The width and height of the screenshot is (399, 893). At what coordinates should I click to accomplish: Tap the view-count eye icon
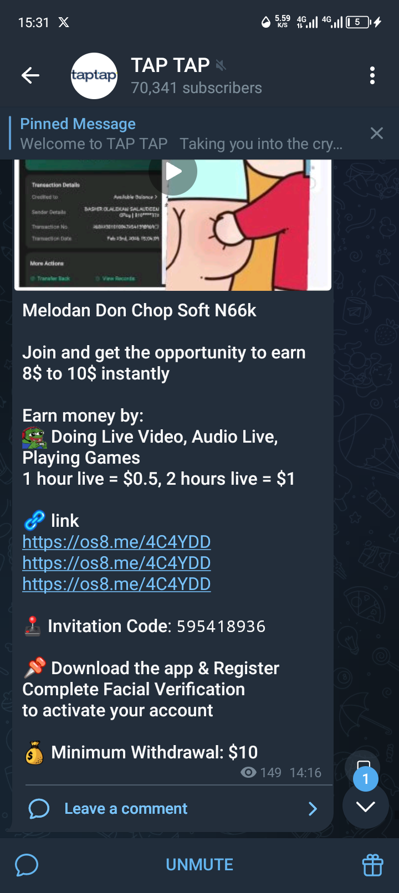tap(248, 772)
